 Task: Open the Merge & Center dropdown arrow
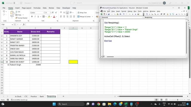click(x=93, y=17)
